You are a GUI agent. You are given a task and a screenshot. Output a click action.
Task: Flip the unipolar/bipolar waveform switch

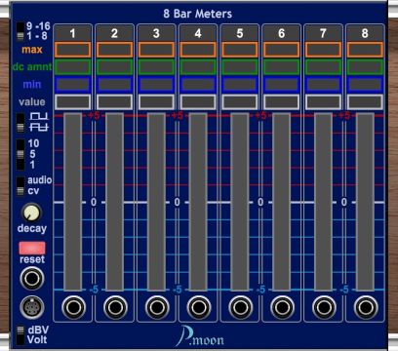[x=20, y=123]
